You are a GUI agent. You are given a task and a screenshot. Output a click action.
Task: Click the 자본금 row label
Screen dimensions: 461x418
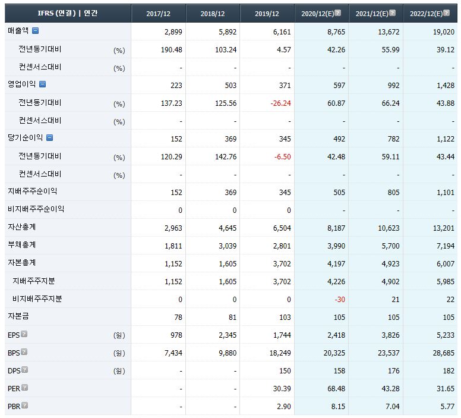[18, 316]
